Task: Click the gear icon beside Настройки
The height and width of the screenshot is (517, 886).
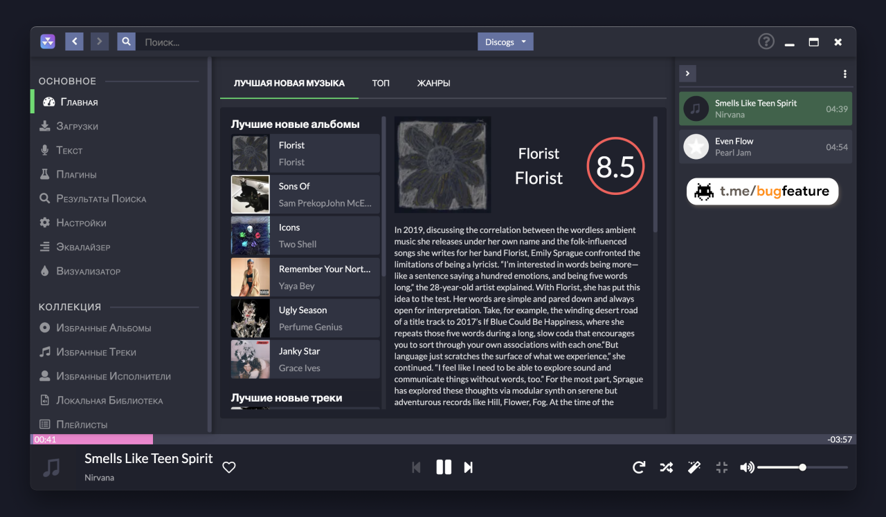Action: tap(45, 223)
